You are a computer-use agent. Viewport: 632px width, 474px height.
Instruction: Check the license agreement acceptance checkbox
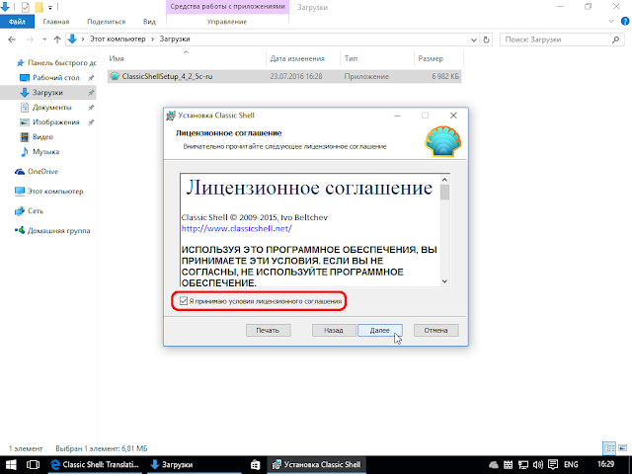184,301
